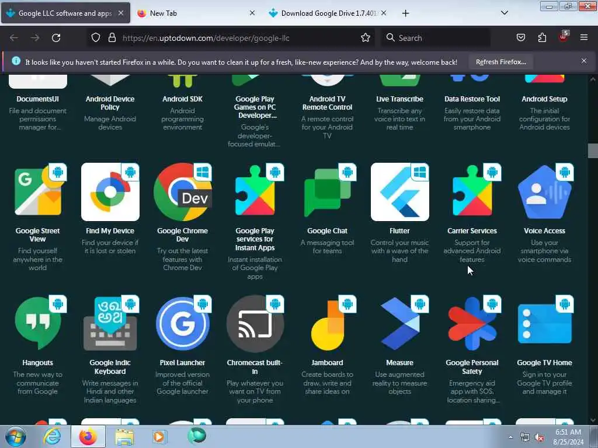The height and width of the screenshot is (448, 598).
Task: Open the DocumentsUI title link
Action: click(x=38, y=99)
